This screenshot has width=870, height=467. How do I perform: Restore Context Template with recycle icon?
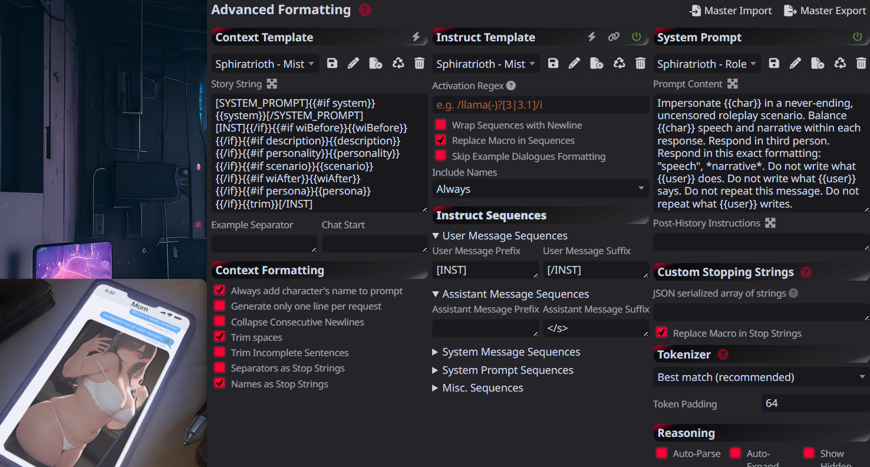click(x=398, y=63)
